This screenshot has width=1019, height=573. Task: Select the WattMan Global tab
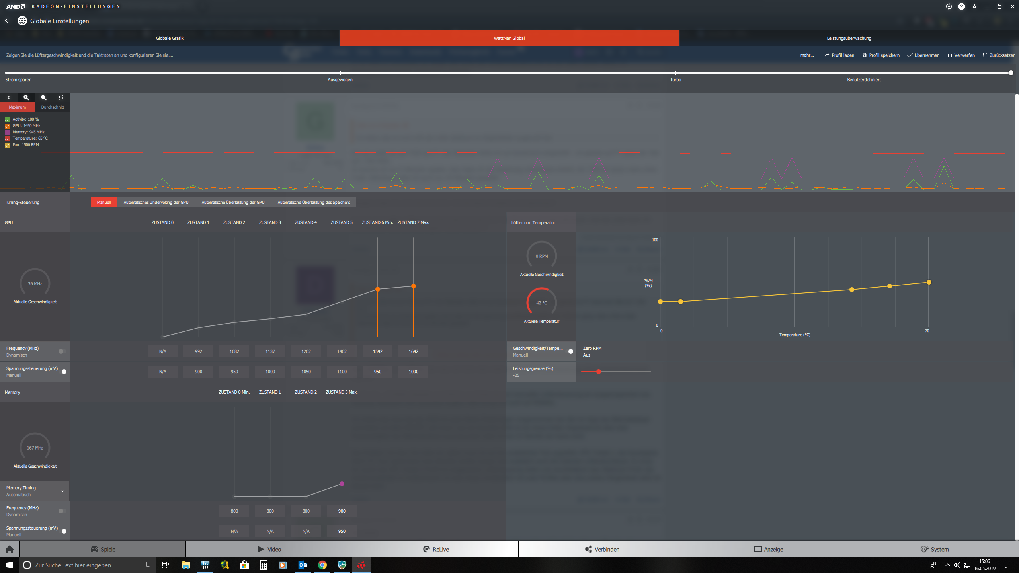[509, 38]
